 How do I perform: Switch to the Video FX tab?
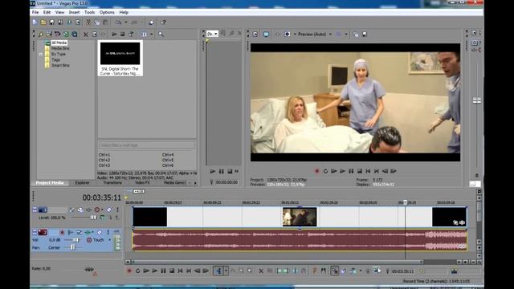[142, 183]
